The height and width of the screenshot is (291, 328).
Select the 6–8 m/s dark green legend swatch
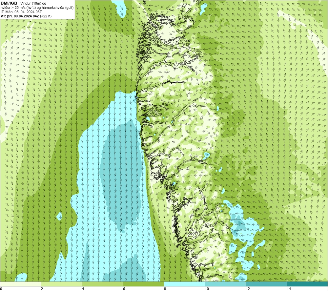click(144, 284)
